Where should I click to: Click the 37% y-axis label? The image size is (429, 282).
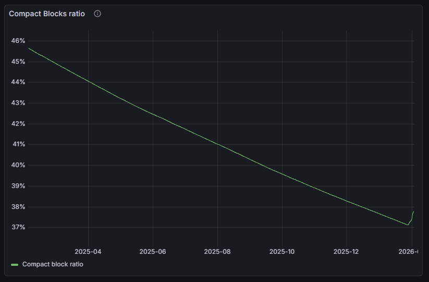pyautogui.click(x=18, y=227)
